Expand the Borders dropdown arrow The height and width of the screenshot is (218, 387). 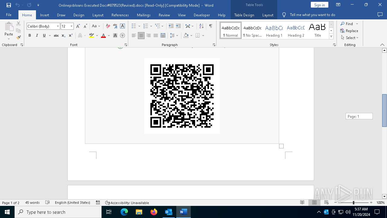(x=203, y=35)
